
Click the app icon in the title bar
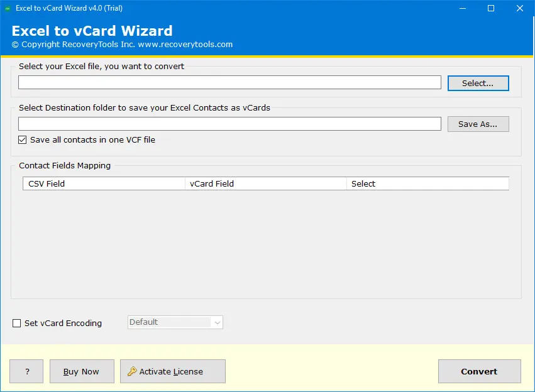(8, 8)
